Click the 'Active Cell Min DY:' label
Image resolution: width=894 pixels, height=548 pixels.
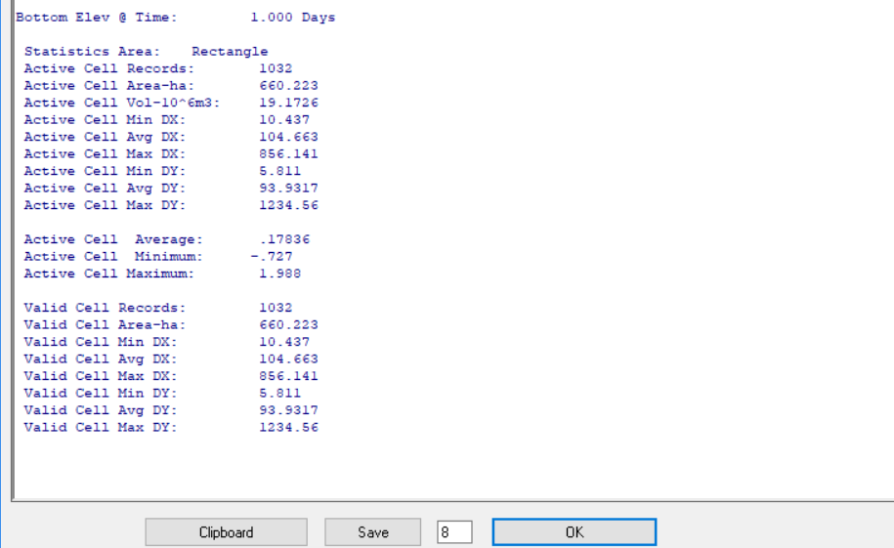coord(105,172)
